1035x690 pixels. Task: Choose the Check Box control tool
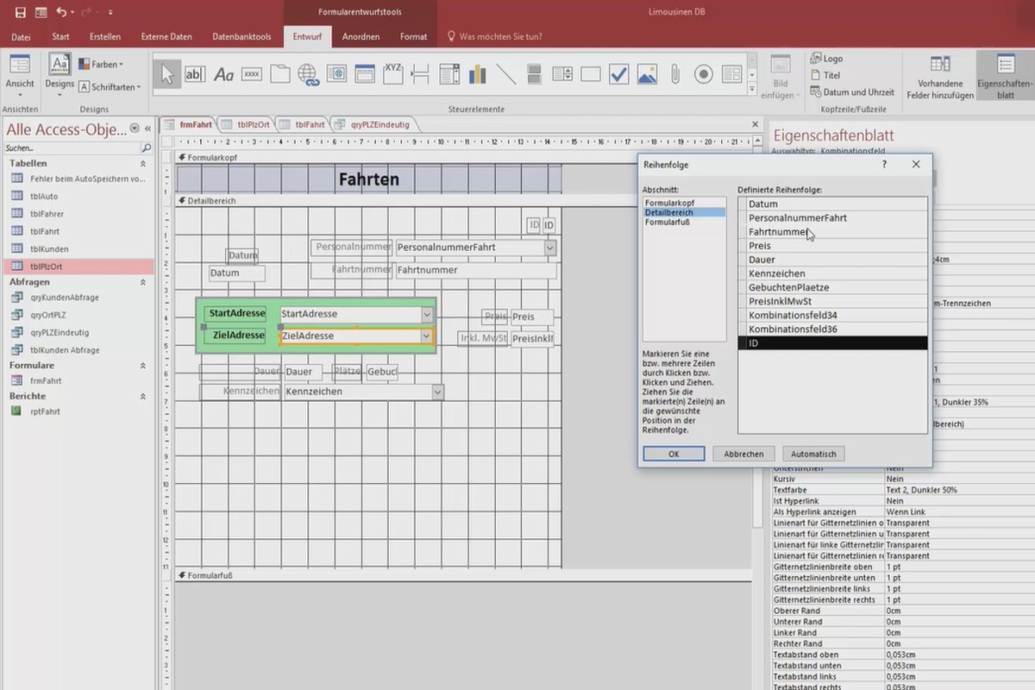pyautogui.click(x=618, y=75)
